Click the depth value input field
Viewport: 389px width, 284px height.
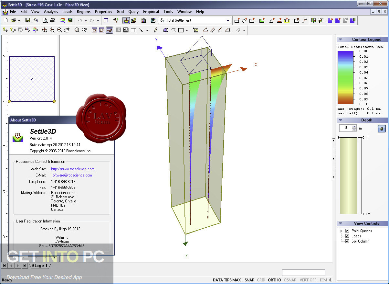[345, 128]
